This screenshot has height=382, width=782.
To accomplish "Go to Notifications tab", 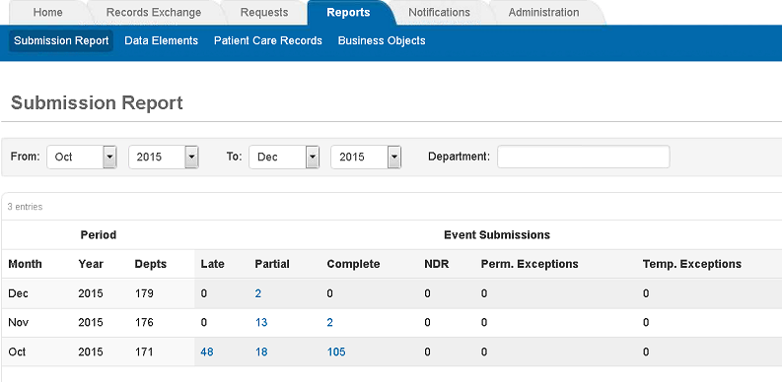I will coord(440,13).
